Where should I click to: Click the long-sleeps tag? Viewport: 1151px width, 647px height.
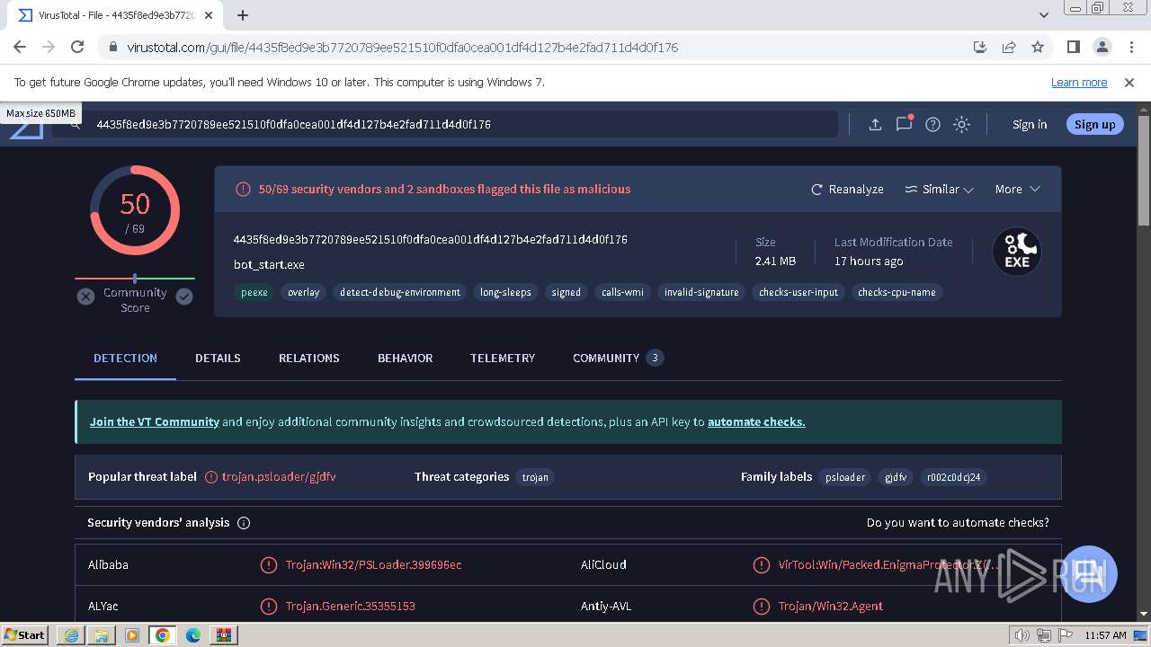[505, 292]
